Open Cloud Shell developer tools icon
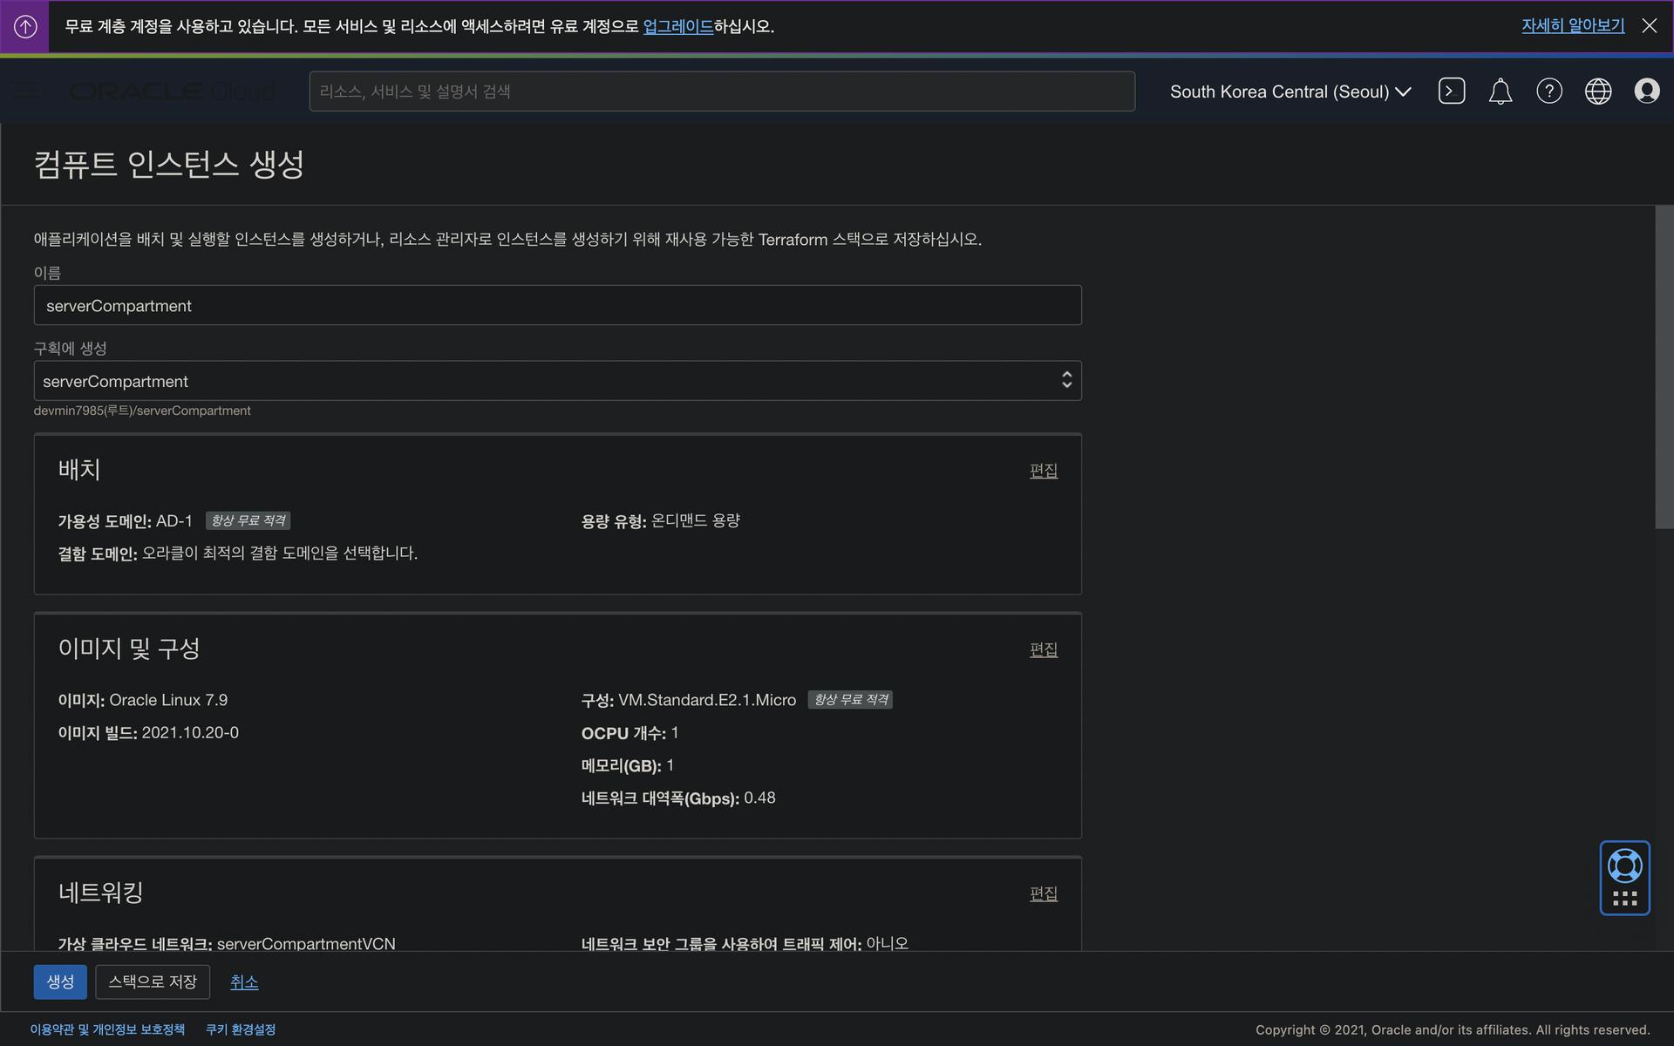 [x=1451, y=91]
